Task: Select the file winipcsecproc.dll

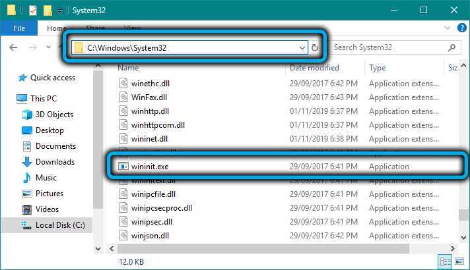Action: tap(161, 208)
